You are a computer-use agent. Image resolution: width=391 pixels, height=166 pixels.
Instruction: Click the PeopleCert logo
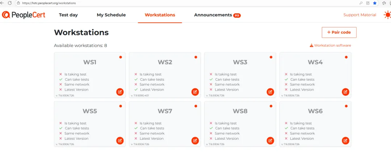click(24, 15)
